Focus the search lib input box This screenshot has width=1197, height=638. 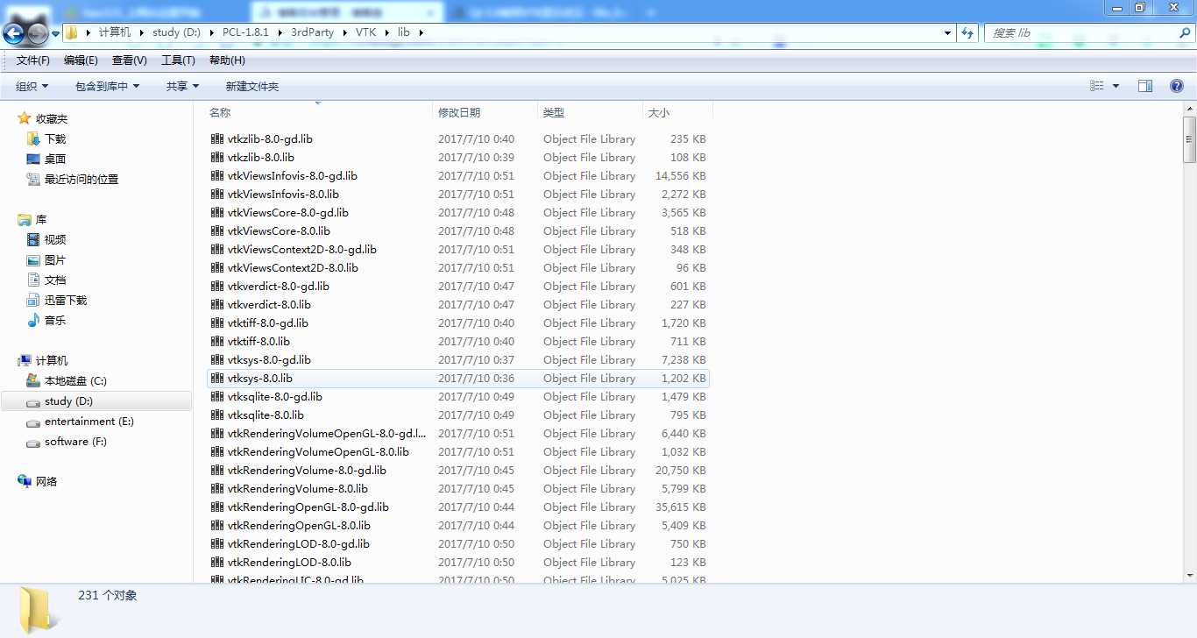(1083, 32)
